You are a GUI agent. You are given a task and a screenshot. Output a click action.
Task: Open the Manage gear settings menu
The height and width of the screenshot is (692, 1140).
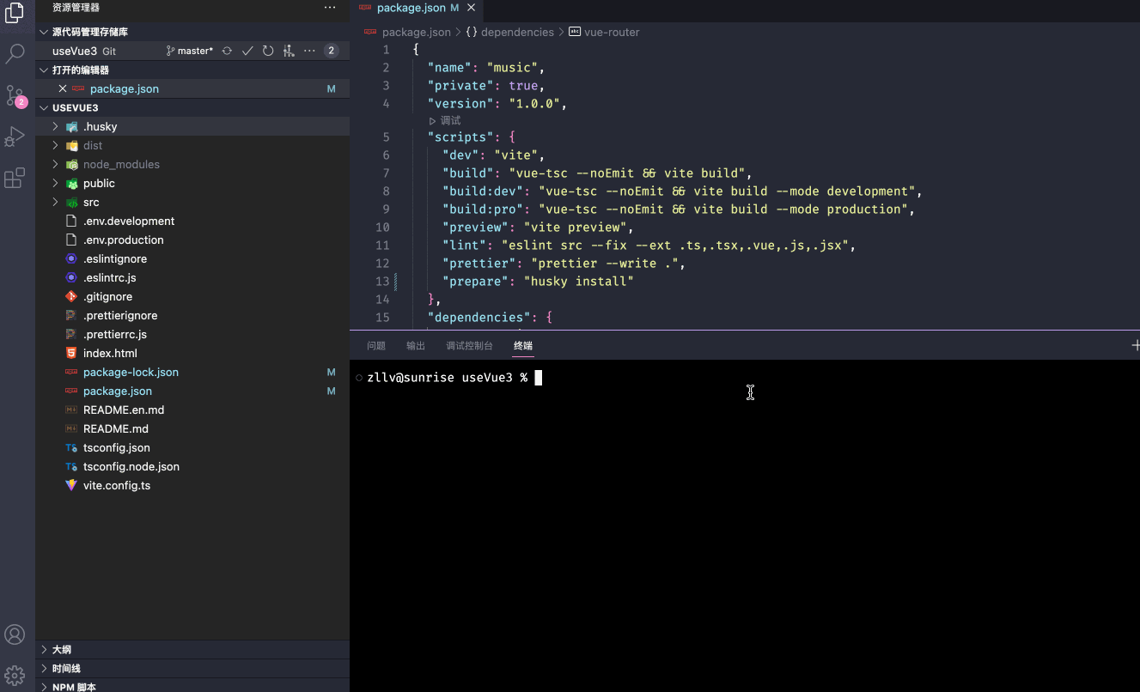click(15, 675)
